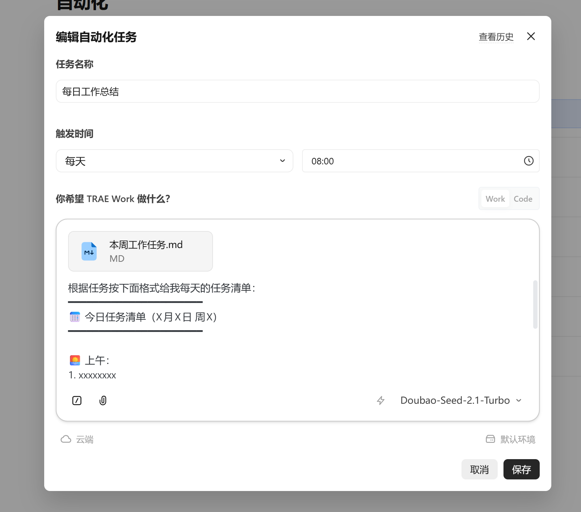The width and height of the screenshot is (581, 512).
Task: Click the markdown file icon in attachment
Action: pos(89,251)
